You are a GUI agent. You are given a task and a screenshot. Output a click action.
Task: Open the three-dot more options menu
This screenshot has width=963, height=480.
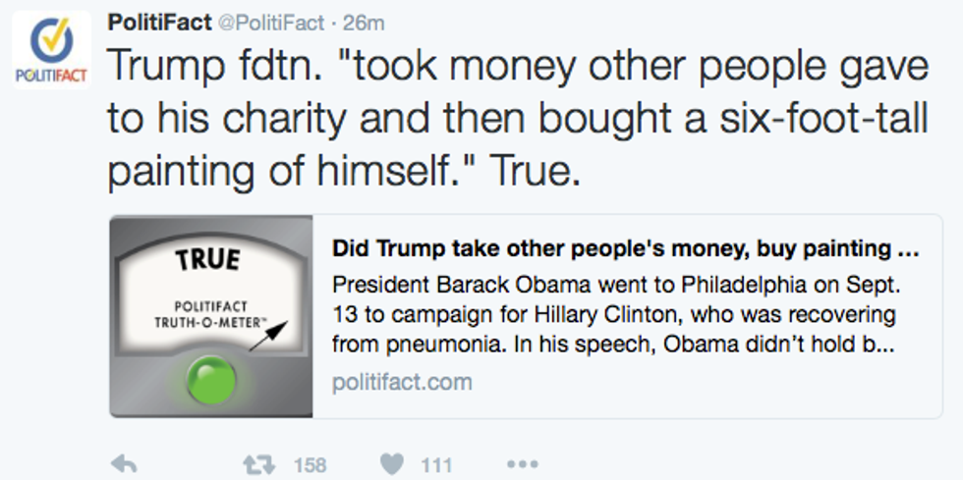(522, 464)
